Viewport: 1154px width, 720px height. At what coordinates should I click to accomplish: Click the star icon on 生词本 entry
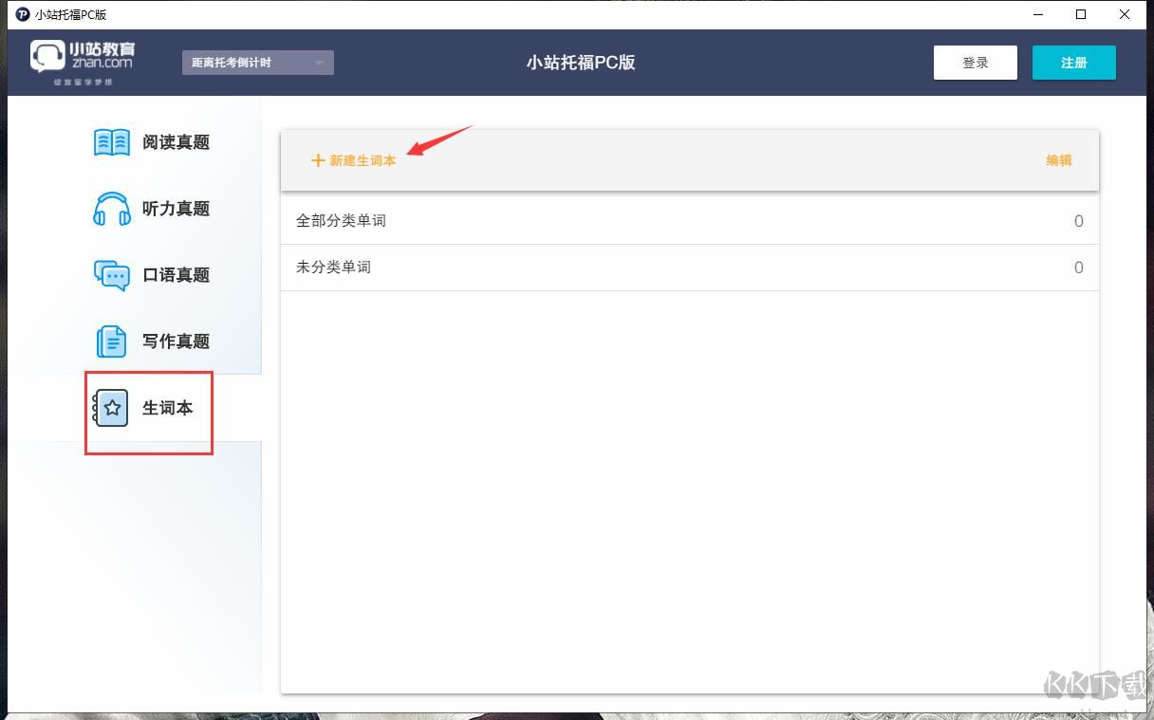111,407
